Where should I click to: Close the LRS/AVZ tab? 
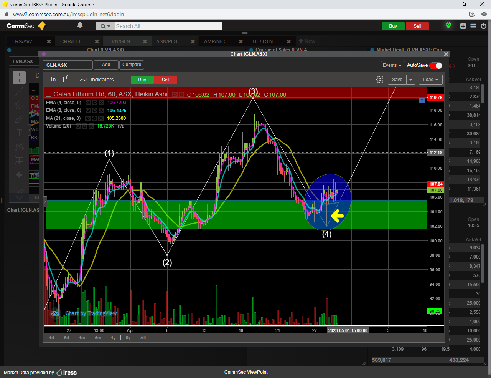click(49, 41)
